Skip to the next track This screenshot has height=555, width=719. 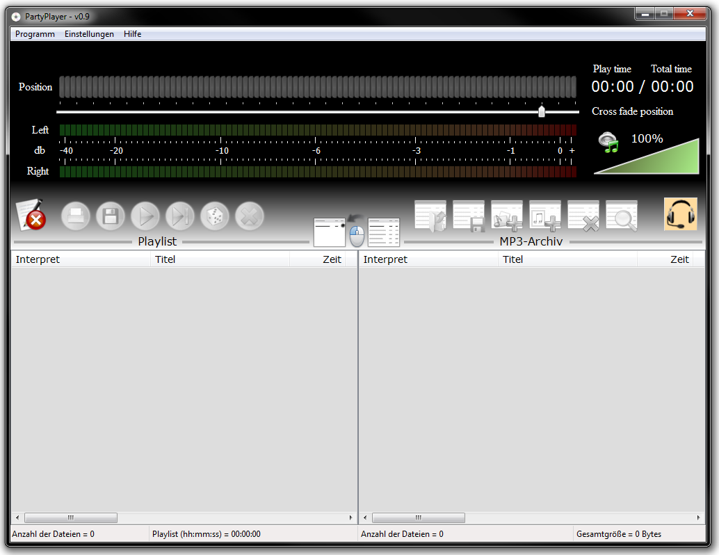click(x=179, y=216)
